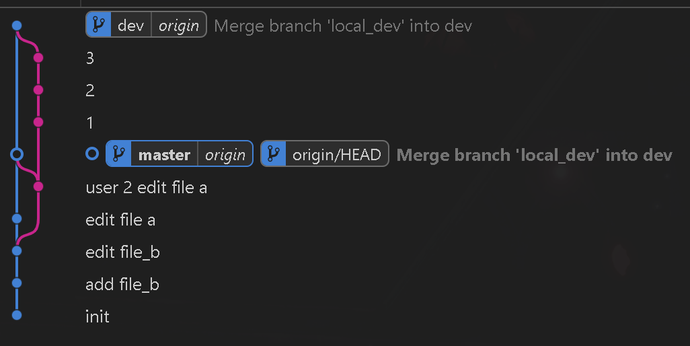The image size is (690, 346).
Task: Open the "edit file_b" commit
Action: [122, 252]
